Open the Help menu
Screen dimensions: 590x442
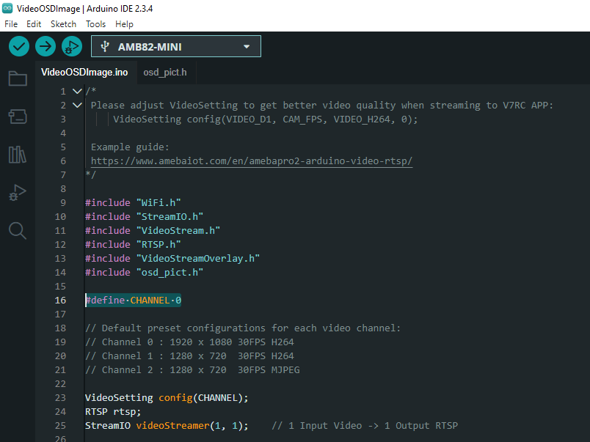[x=124, y=24]
